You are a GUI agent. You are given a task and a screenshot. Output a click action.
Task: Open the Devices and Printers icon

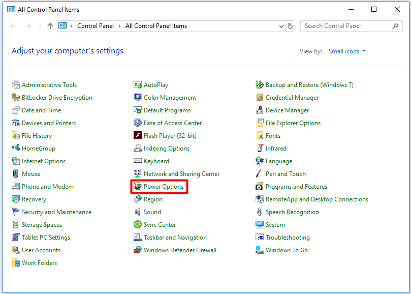click(x=16, y=123)
